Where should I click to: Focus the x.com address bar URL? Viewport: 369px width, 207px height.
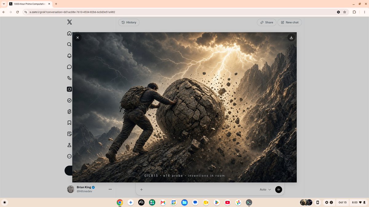(72, 12)
